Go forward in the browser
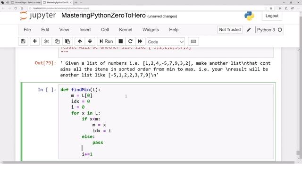The image size is (302, 170). [9, 8]
